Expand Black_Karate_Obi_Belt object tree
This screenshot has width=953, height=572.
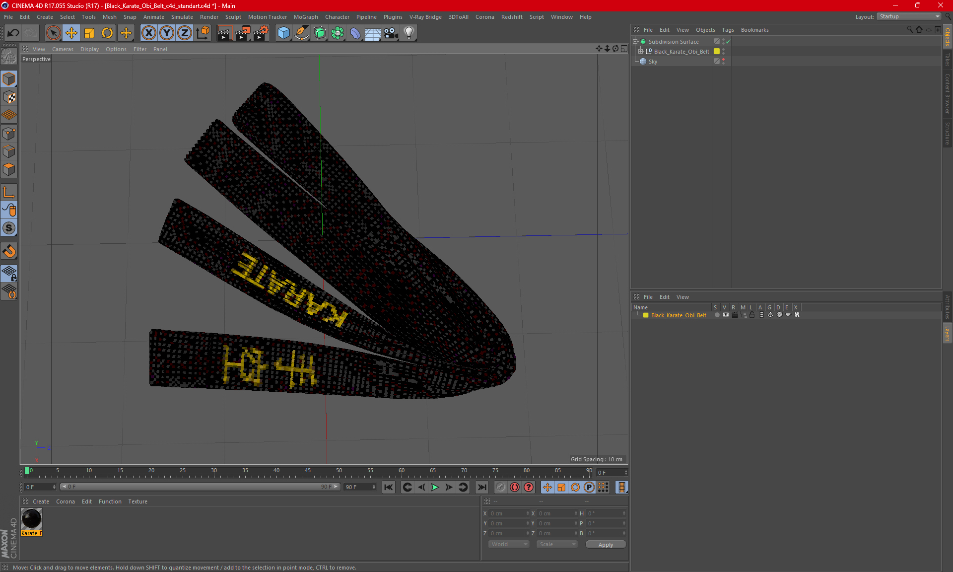641,52
